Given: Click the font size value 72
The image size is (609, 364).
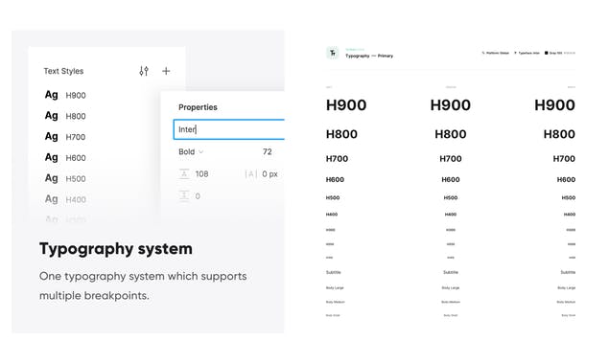Looking at the screenshot, I should pyautogui.click(x=268, y=151).
